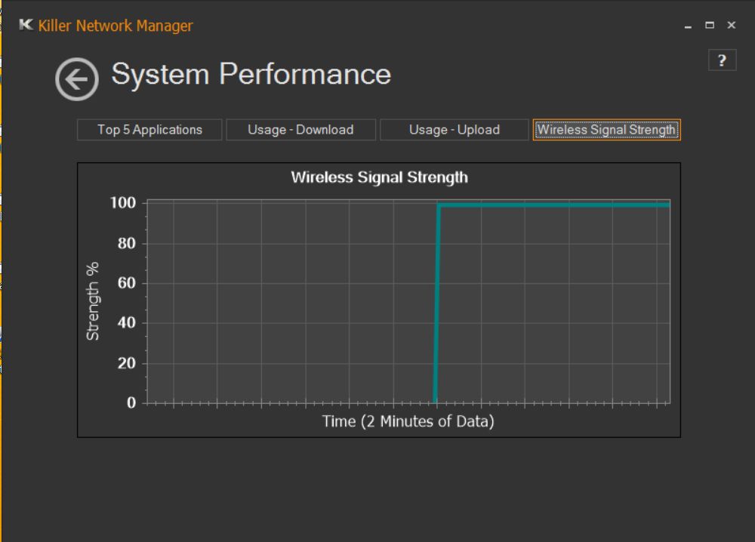Click the 100 value on the axis
This screenshot has height=542, width=755.
[123, 202]
